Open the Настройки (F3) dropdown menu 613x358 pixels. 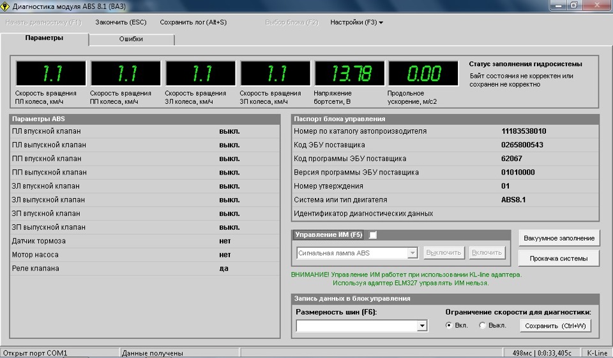pos(356,22)
